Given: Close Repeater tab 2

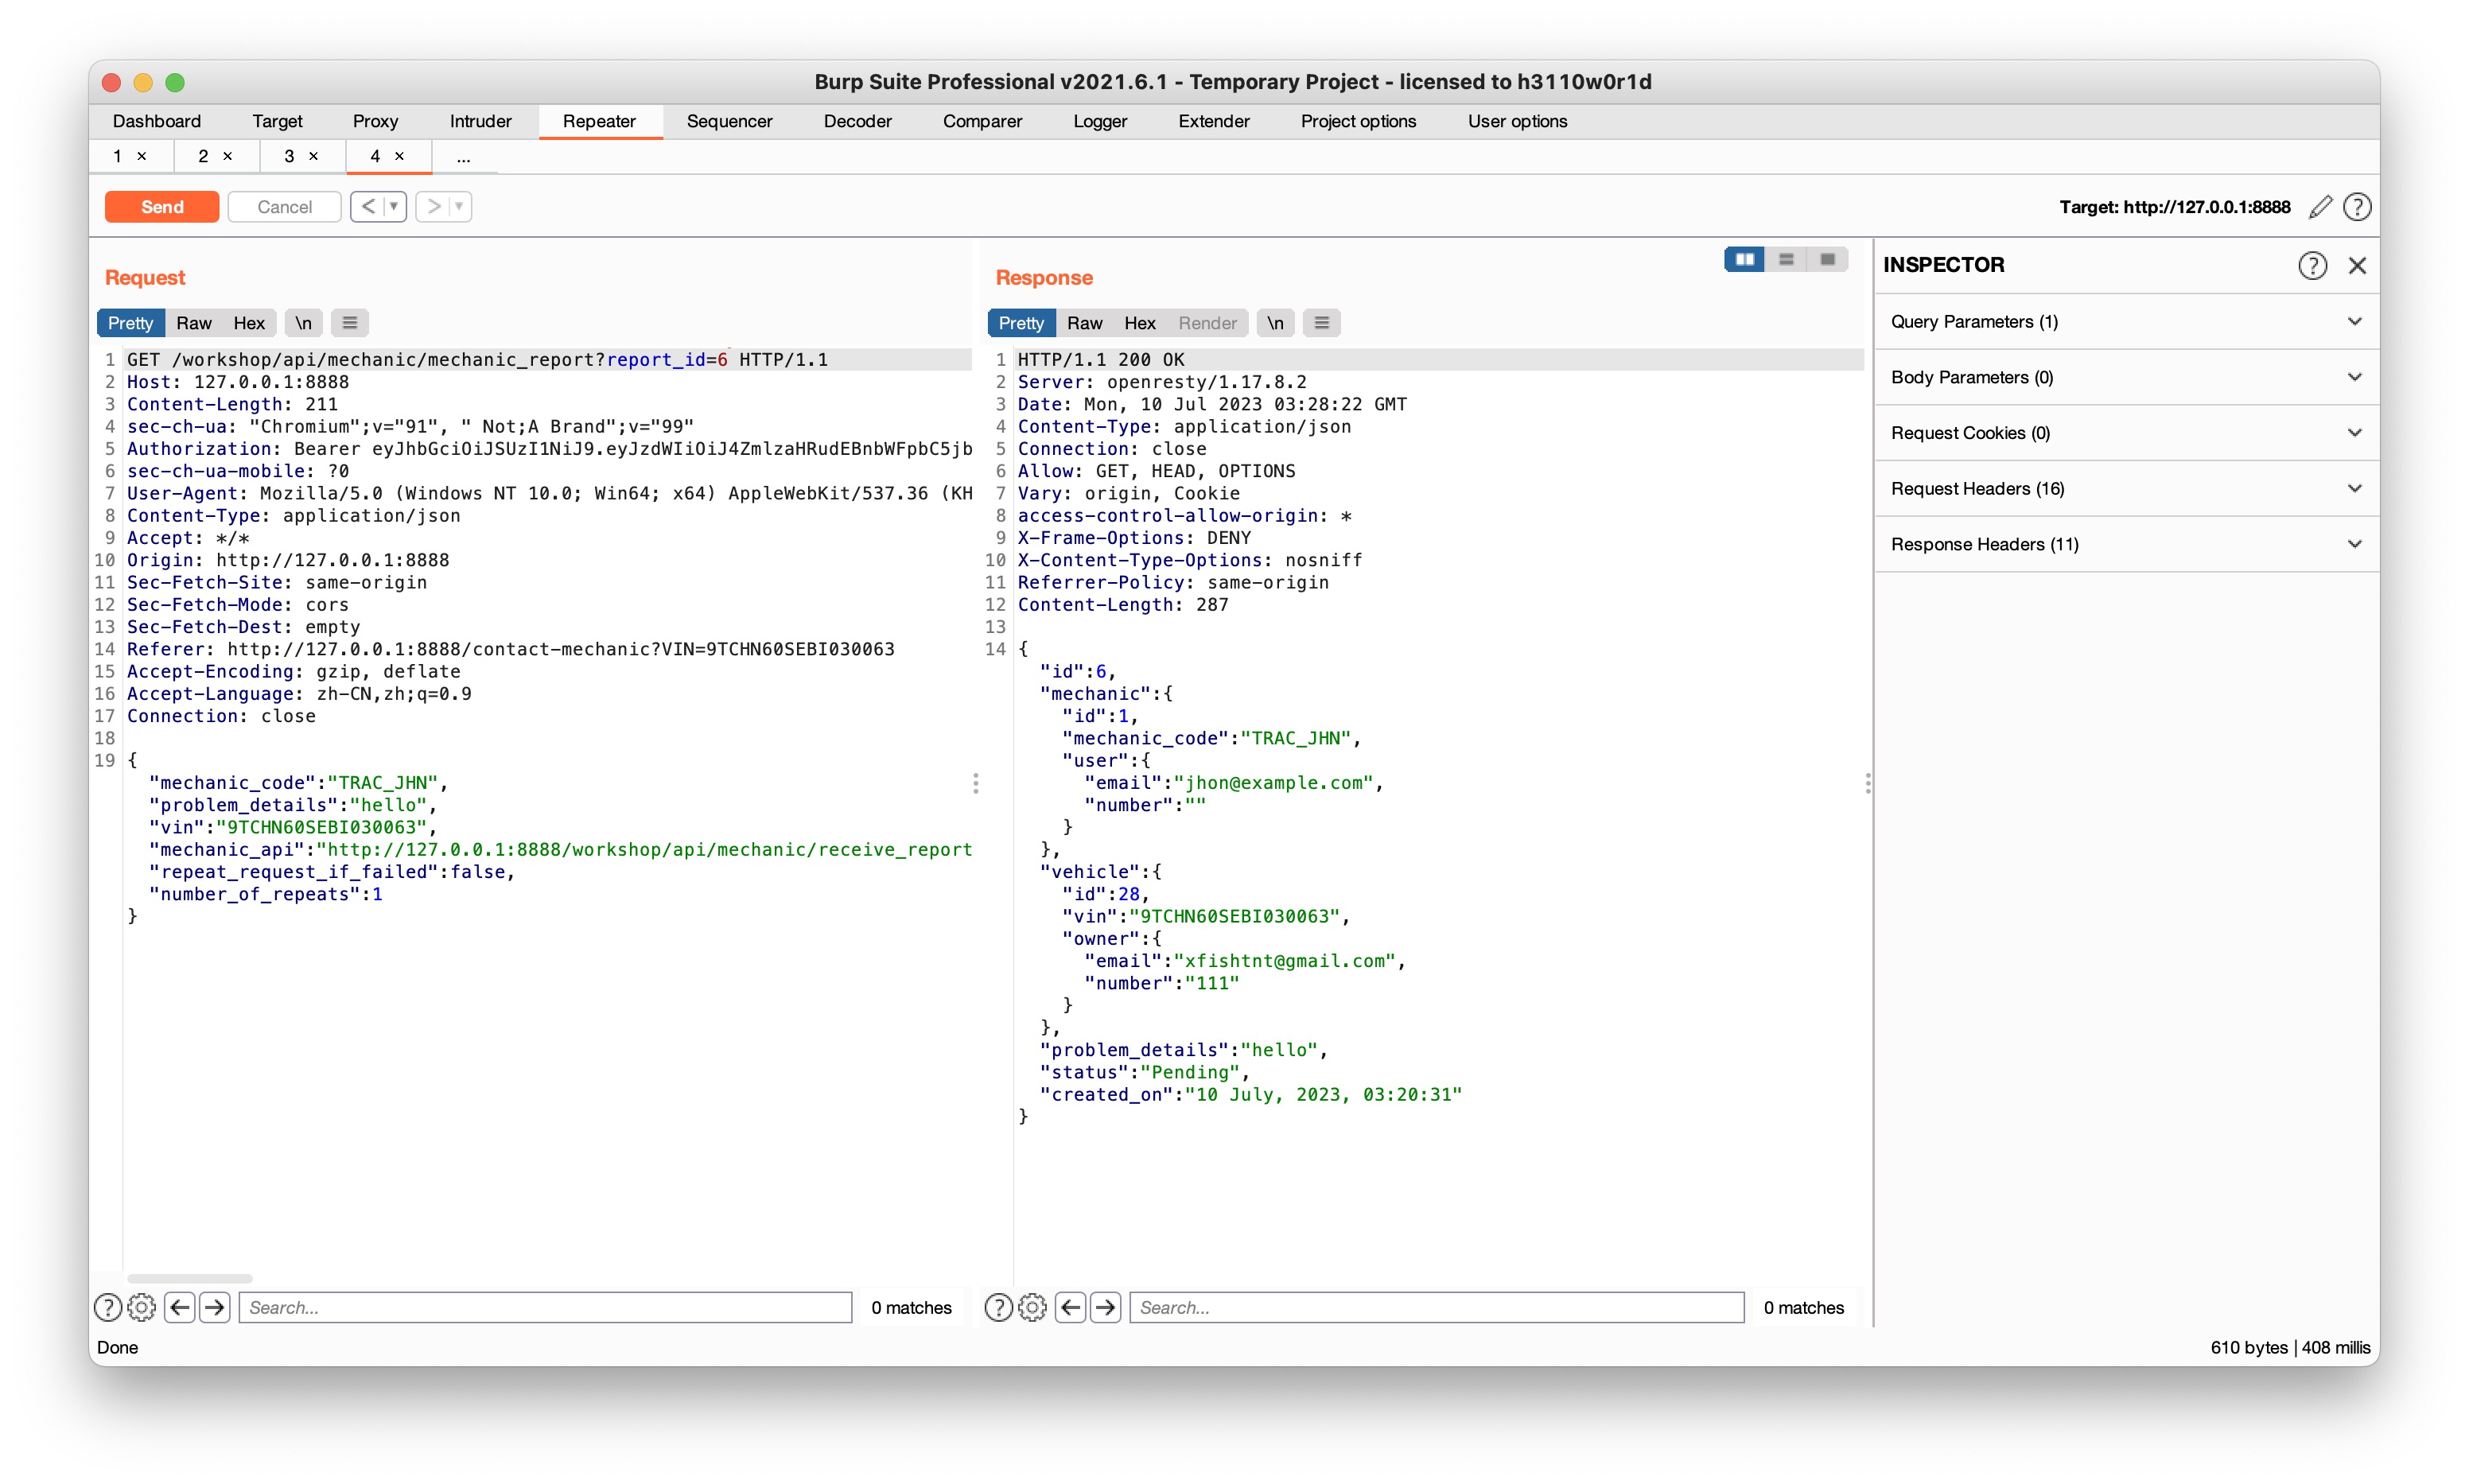Looking at the screenshot, I should (x=228, y=156).
